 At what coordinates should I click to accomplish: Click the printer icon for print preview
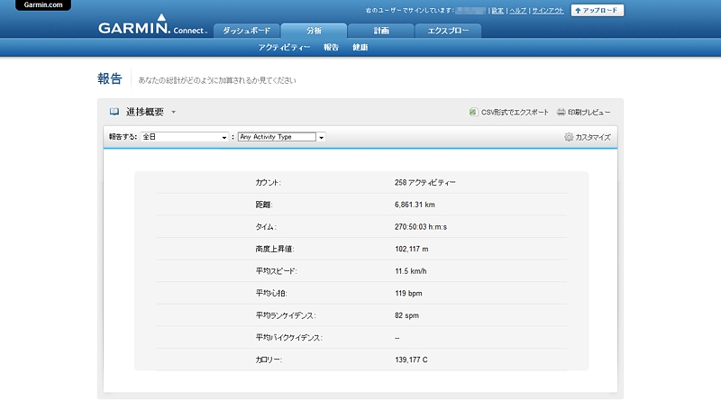click(x=561, y=113)
